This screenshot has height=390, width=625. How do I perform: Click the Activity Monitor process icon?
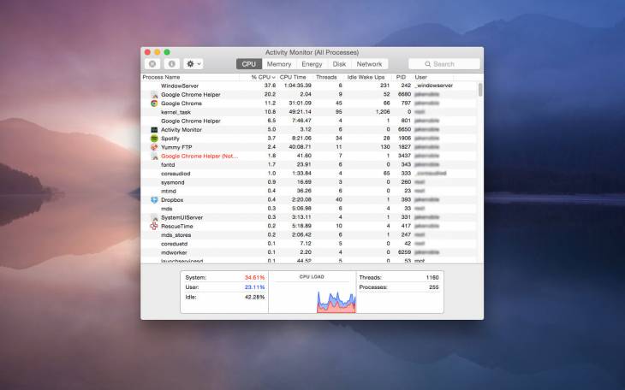[x=154, y=130]
